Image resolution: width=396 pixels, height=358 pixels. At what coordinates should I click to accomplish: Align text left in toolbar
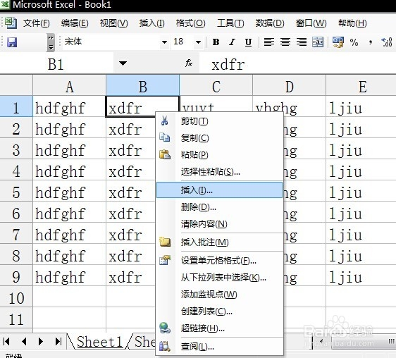(269, 42)
